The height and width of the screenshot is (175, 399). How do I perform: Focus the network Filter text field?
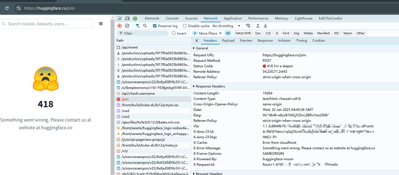pyautogui.click(x=143, y=33)
